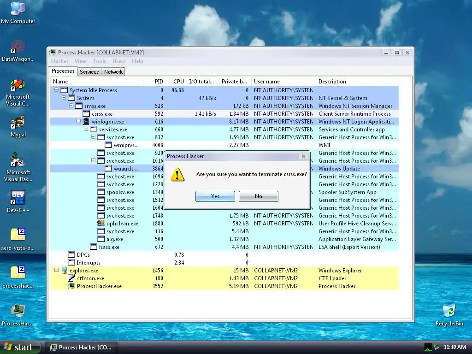
Task: Switch to the Services tab
Action: tap(89, 71)
